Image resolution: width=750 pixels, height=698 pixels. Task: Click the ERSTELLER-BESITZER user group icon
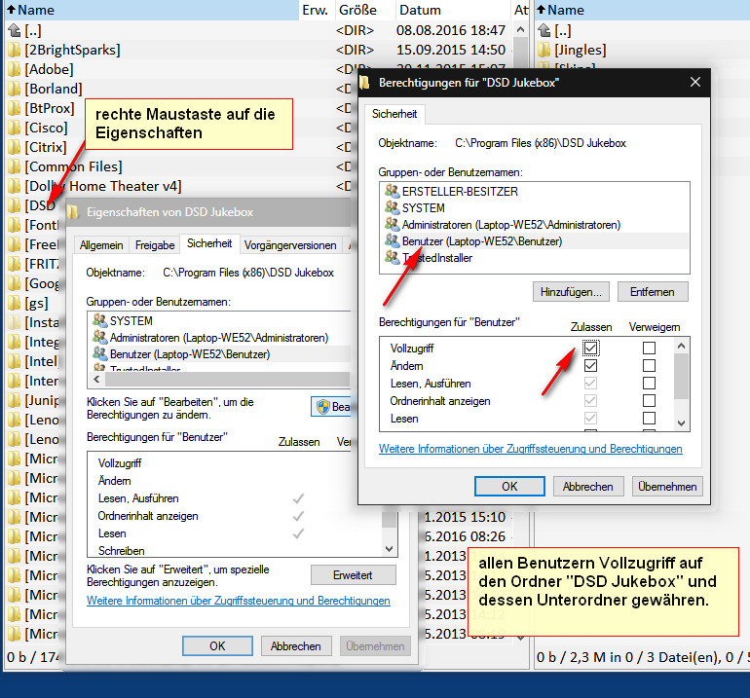(392, 191)
